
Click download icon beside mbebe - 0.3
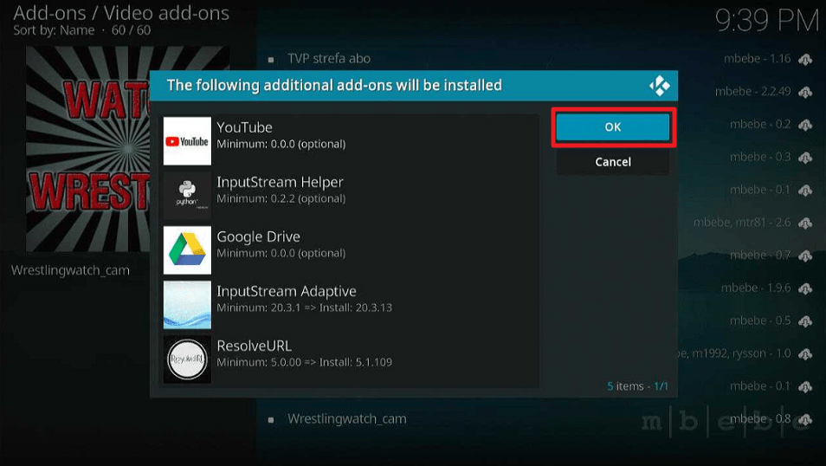click(x=805, y=158)
